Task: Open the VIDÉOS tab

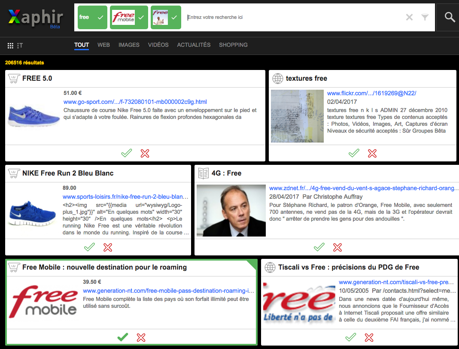Action: (158, 45)
